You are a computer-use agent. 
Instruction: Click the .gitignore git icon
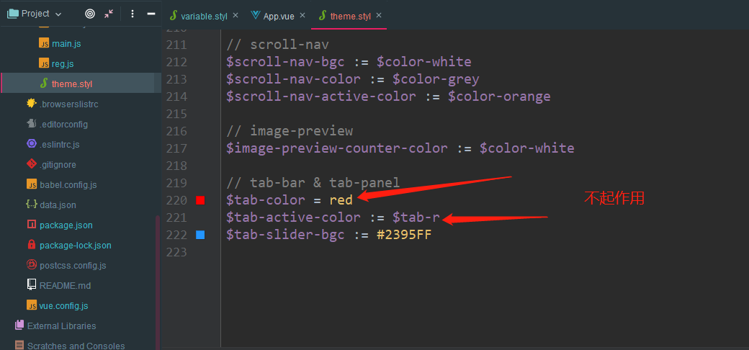pyautogui.click(x=32, y=164)
